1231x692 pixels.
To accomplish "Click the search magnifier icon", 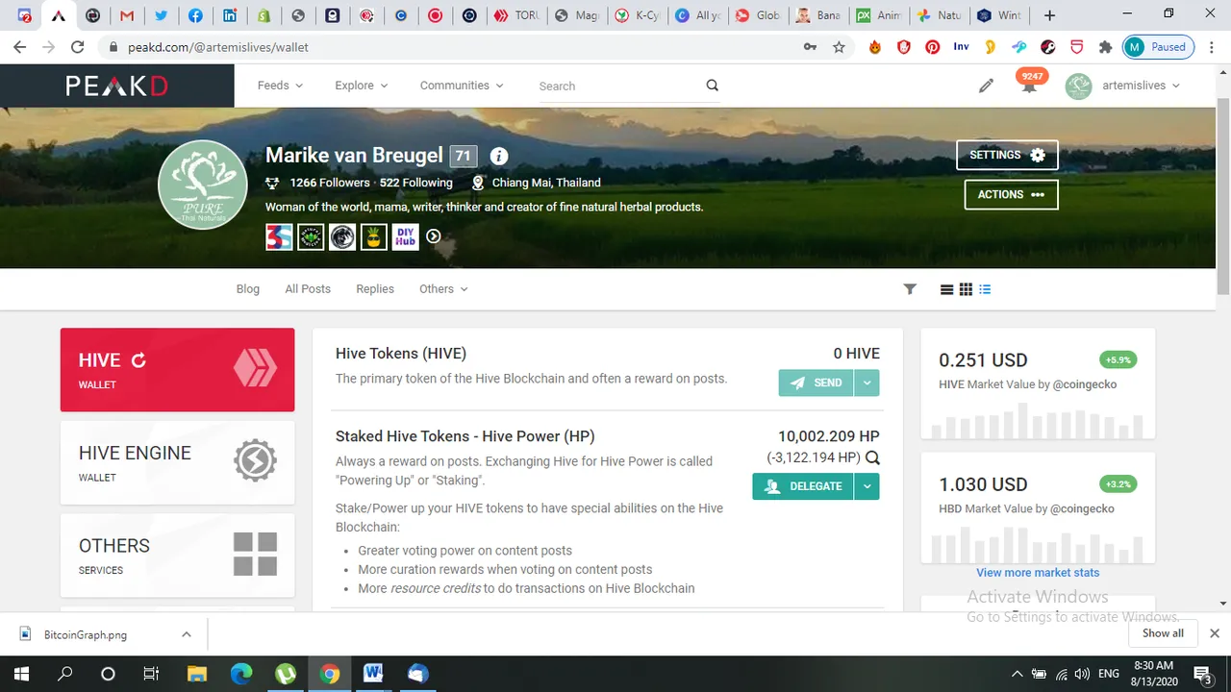I will click(x=713, y=86).
